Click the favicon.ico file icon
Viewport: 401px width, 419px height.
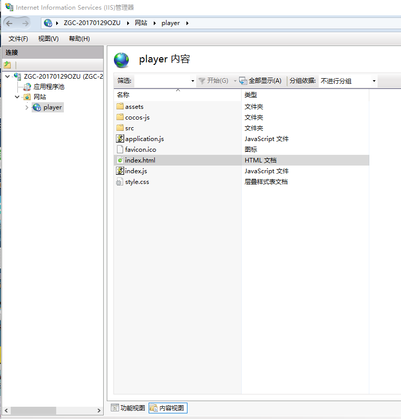120,149
